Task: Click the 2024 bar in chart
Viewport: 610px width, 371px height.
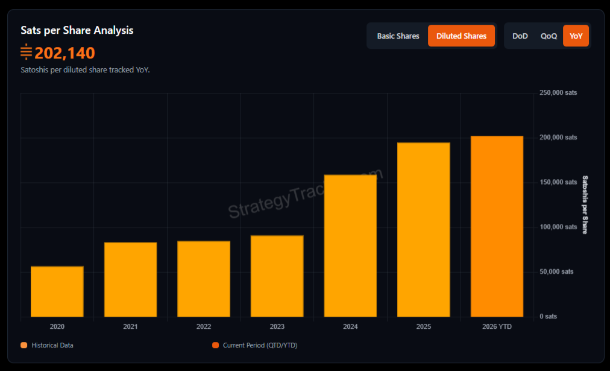Action: point(350,246)
